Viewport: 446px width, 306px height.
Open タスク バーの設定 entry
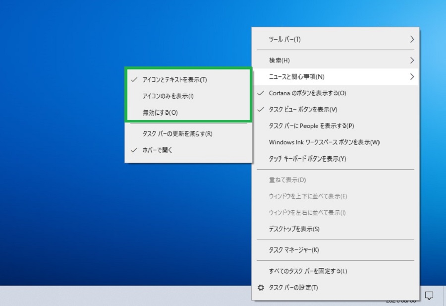(x=335, y=288)
